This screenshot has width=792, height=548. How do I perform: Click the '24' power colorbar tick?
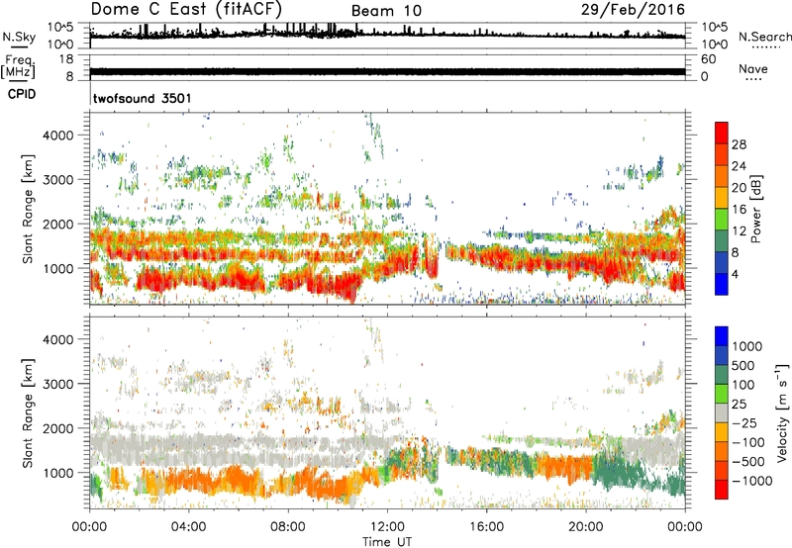[739, 166]
